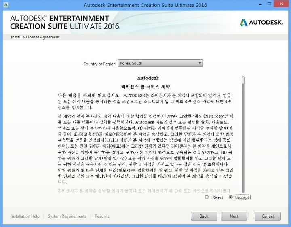Image resolution: width=291 pixels, height=227 pixels.
Task: Click the Korean license title '라이센스 및 서비스 계약'
Action: (145, 87)
